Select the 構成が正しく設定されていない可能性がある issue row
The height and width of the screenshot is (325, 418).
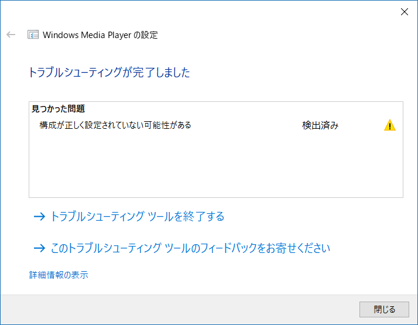(216, 125)
